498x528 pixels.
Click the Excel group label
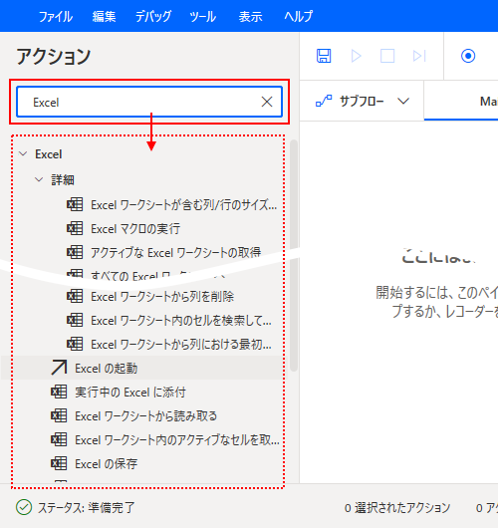click(49, 154)
